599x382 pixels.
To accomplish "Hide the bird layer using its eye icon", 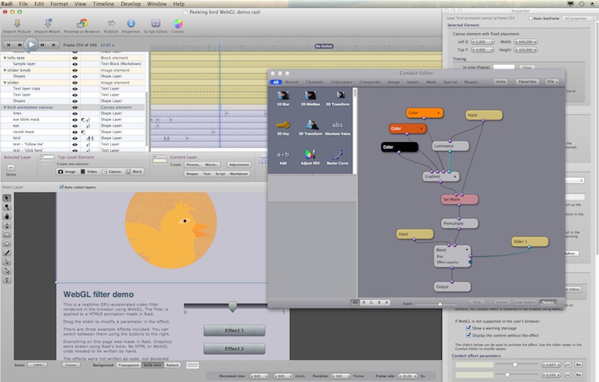I will [x=75, y=139].
